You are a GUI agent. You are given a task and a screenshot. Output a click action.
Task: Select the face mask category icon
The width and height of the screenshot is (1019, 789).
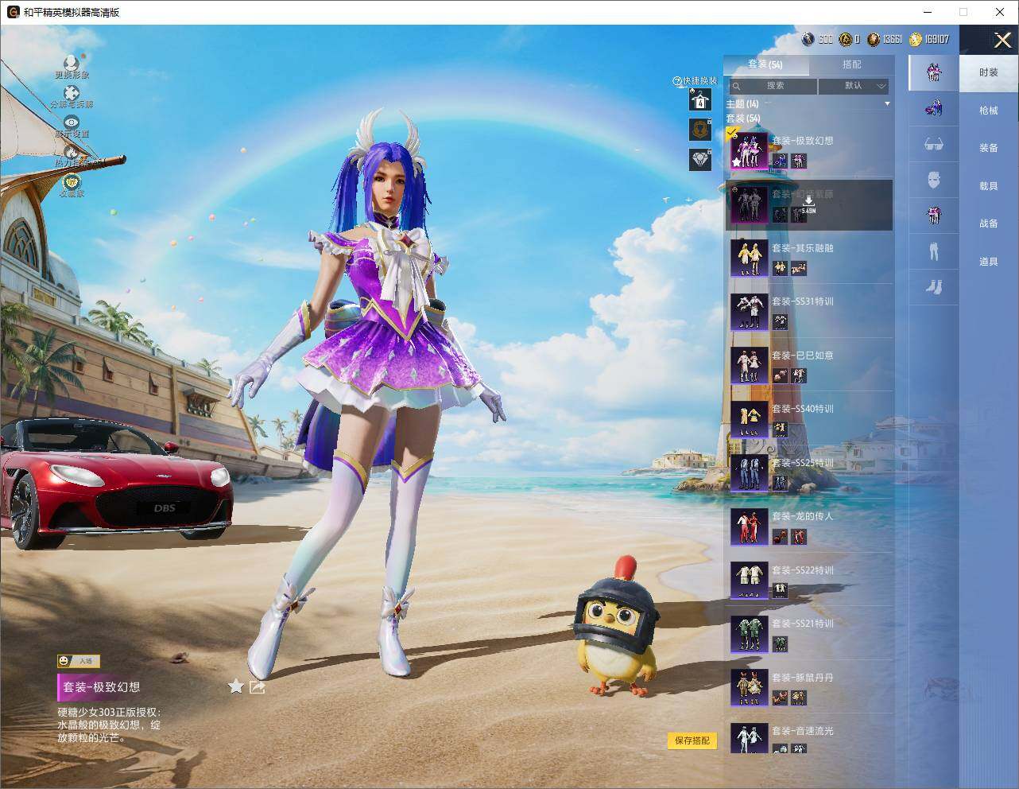coord(934,180)
